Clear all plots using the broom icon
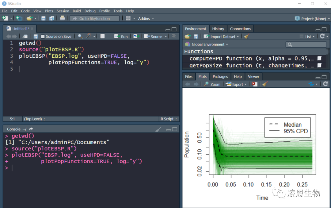The width and height of the screenshot is (331, 208). pyautogui.click(x=265, y=84)
